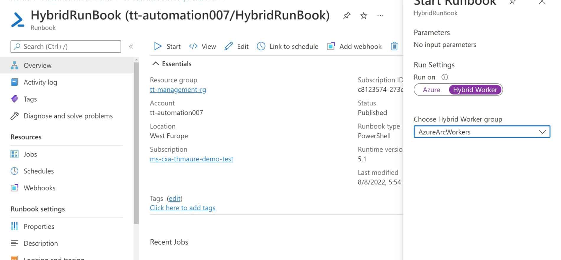The width and height of the screenshot is (561, 260).
Task: Click the Search (Ctrl+/) field
Action: pos(66,46)
